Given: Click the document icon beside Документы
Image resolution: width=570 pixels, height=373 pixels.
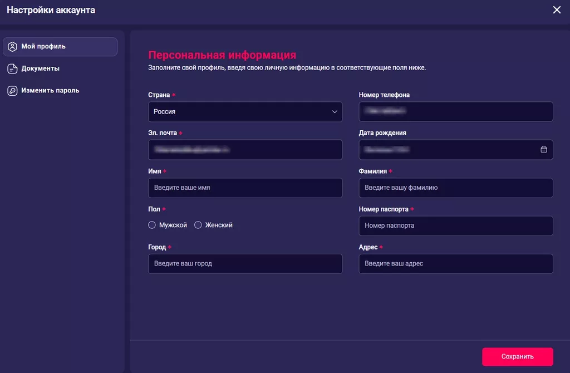Looking at the screenshot, I should pyautogui.click(x=12, y=68).
